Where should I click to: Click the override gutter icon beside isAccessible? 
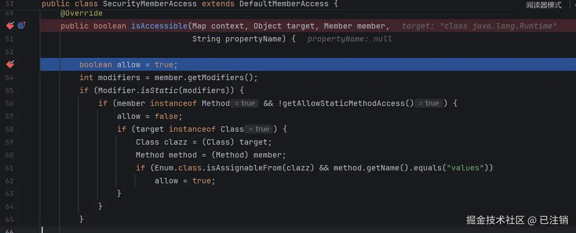pos(22,26)
